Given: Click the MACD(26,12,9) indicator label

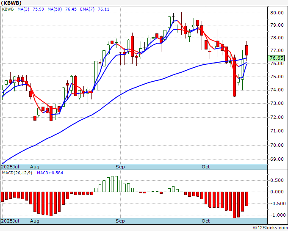Looking at the screenshot, I should (x=17, y=173).
